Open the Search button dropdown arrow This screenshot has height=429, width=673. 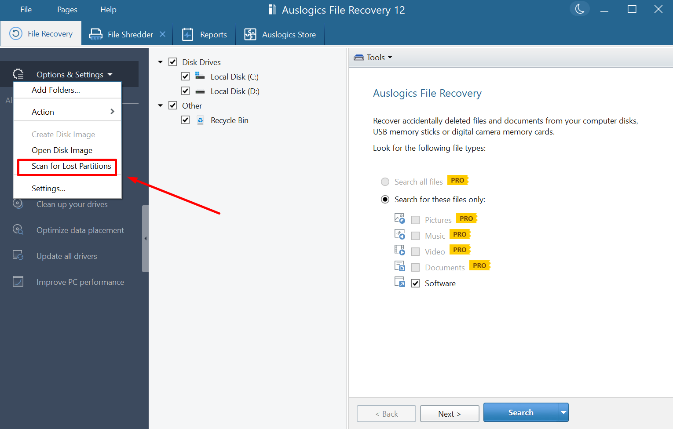[563, 413]
